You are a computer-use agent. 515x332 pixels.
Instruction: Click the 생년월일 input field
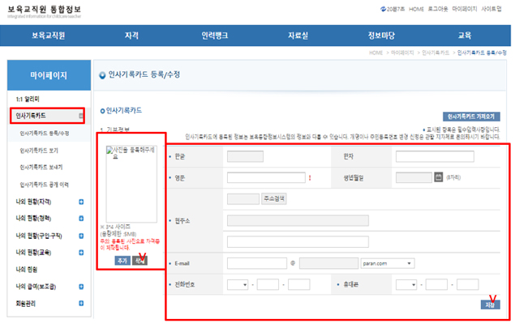(414, 177)
